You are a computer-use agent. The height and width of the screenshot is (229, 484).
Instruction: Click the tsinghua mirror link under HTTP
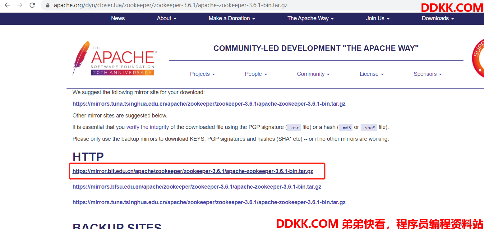pos(209,202)
